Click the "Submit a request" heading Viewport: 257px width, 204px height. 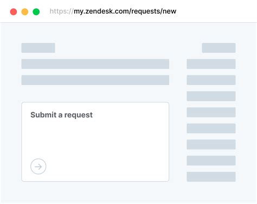click(61, 115)
